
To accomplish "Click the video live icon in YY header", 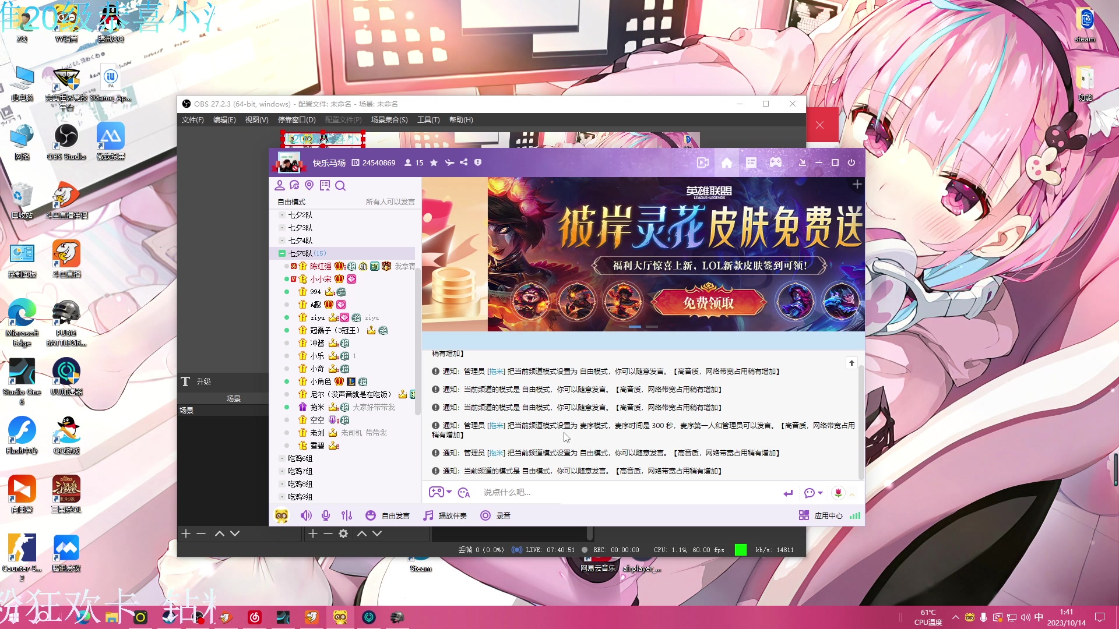I will tap(703, 163).
